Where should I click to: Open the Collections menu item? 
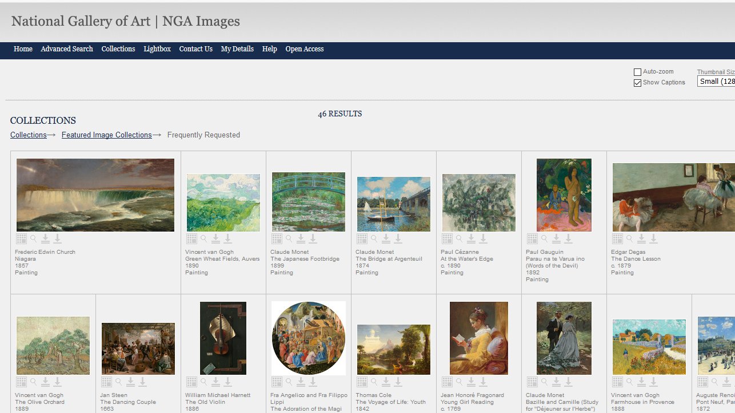pyautogui.click(x=118, y=49)
